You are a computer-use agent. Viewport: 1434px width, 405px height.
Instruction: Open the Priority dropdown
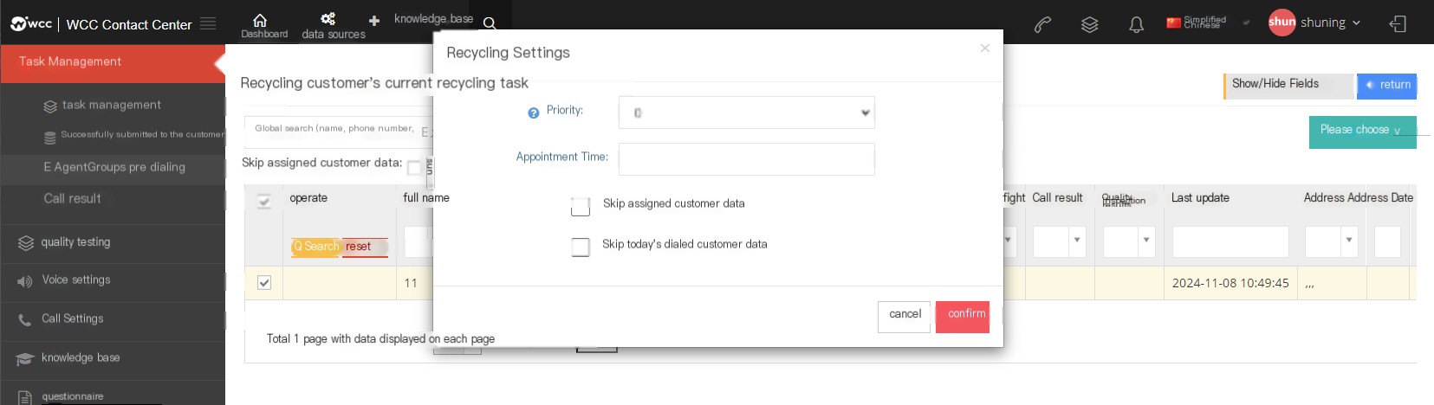[747, 112]
